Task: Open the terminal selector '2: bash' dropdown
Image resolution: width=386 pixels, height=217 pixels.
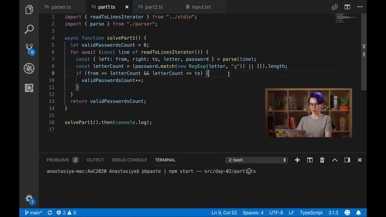Action: pos(256,160)
